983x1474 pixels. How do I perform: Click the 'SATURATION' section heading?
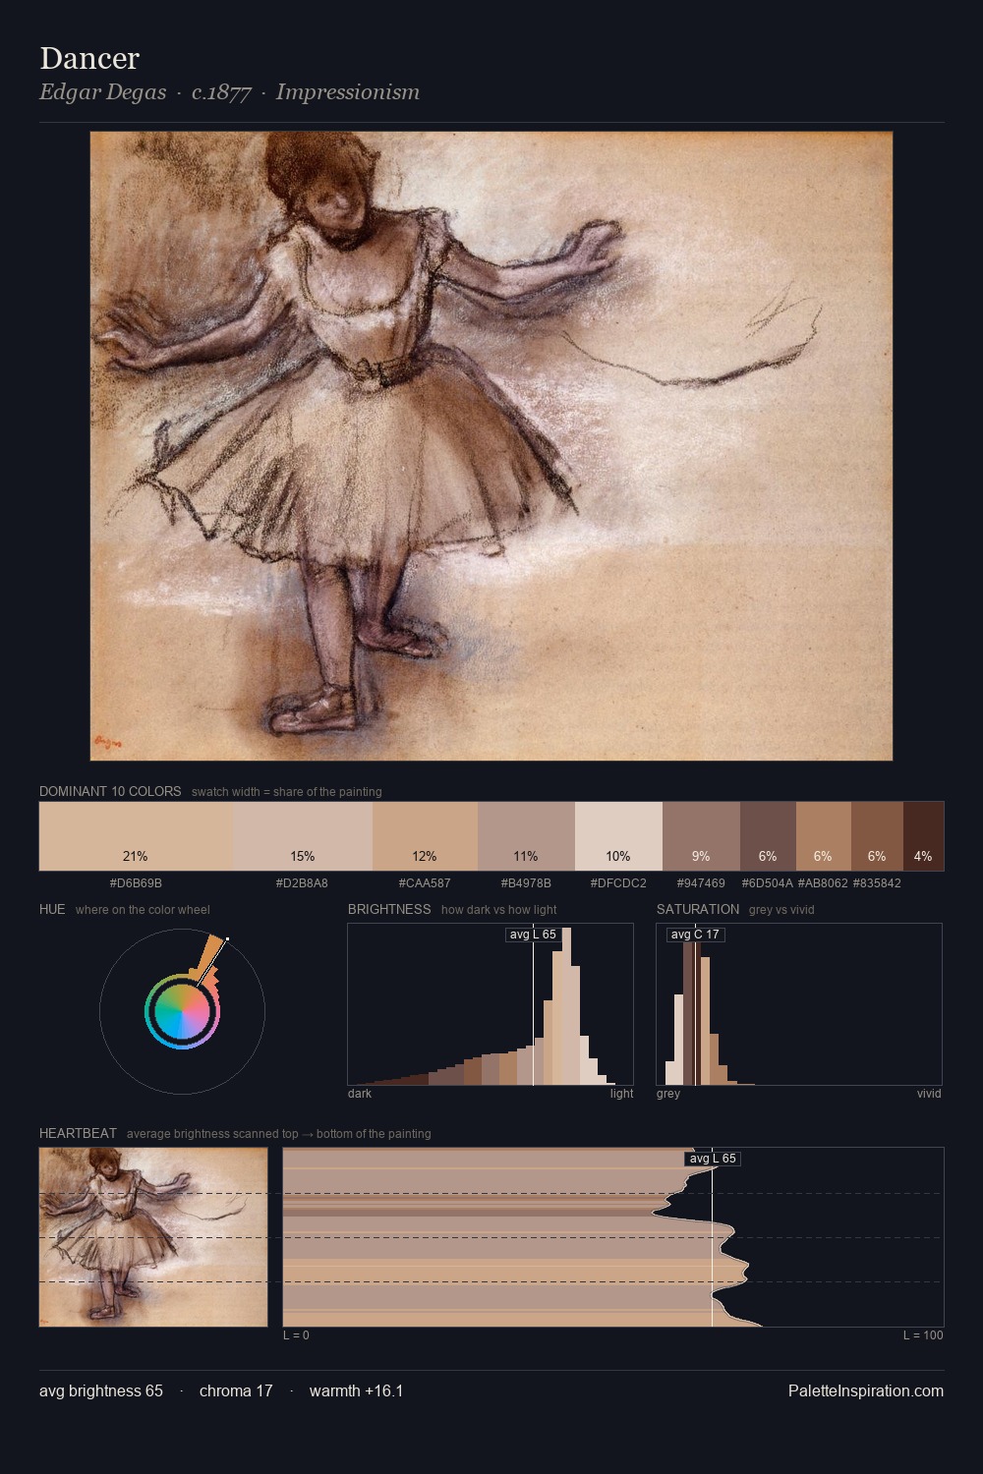pyautogui.click(x=698, y=909)
